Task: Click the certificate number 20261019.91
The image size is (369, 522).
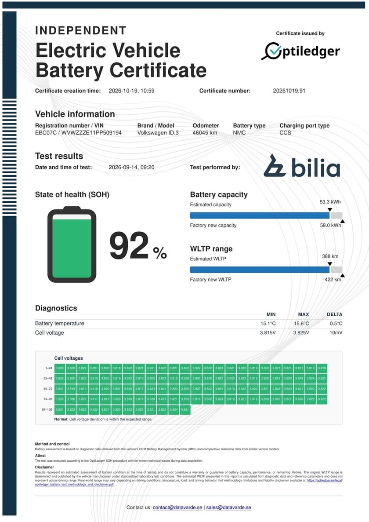Action: [x=289, y=91]
